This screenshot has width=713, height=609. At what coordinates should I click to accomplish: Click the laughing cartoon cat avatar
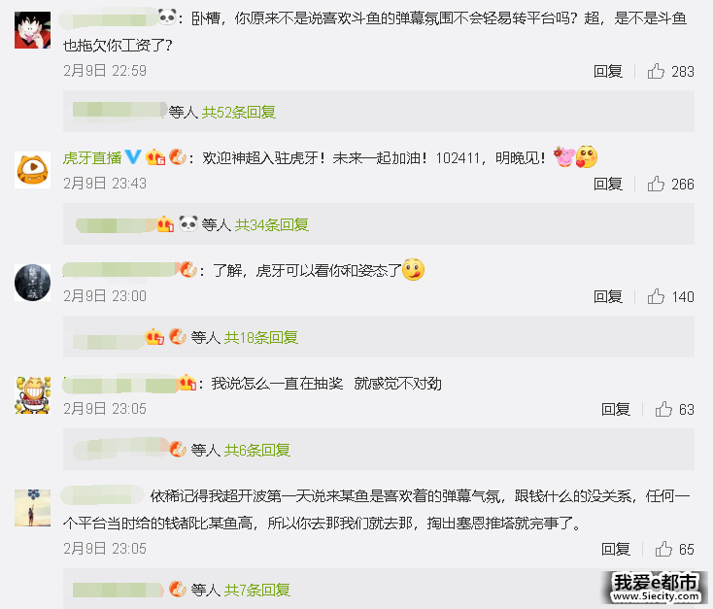click(x=32, y=394)
